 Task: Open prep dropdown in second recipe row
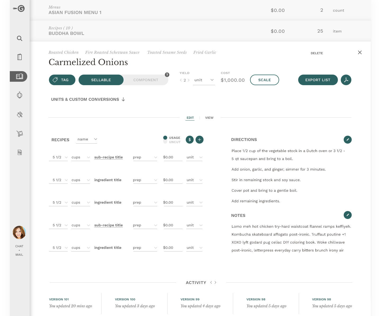[x=145, y=180]
